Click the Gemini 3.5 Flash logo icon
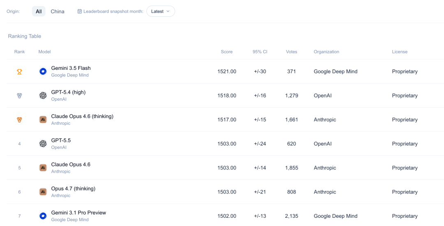Image resolution: width=444 pixels, height=226 pixels. pos(43,71)
